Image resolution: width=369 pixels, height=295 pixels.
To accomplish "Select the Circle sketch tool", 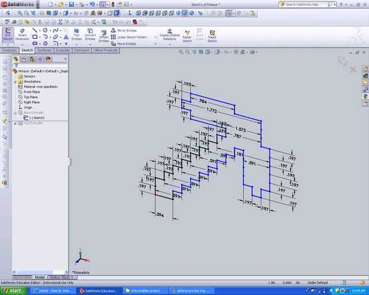I will (x=45, y=30).
